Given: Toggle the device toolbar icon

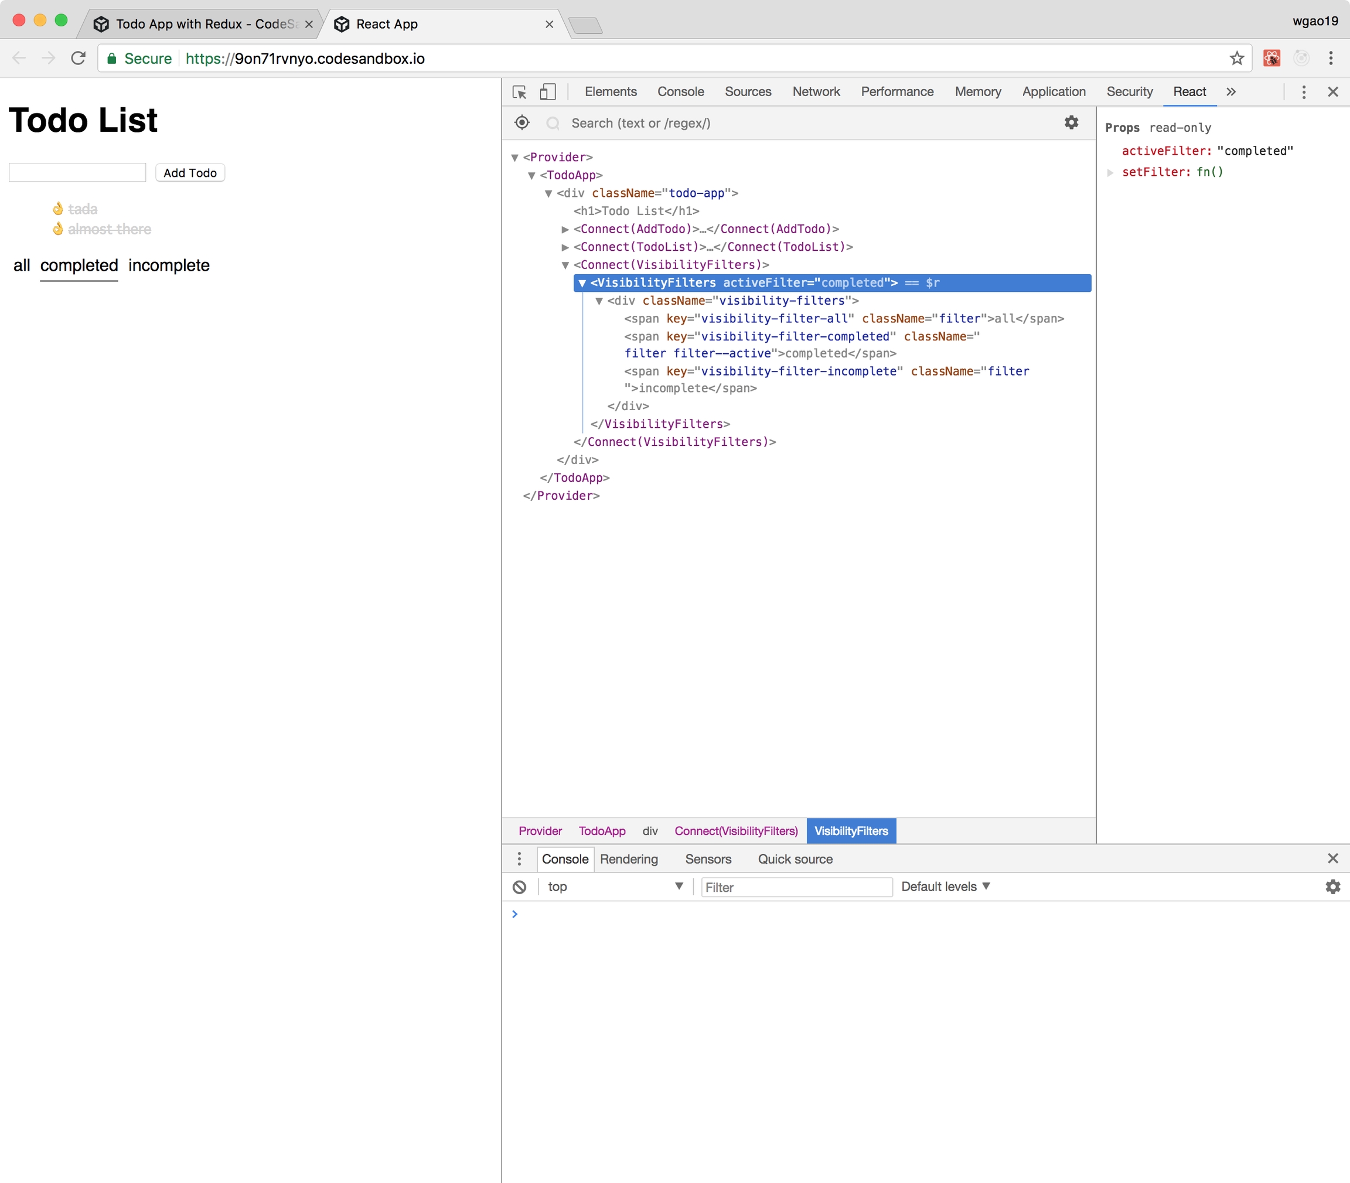Looking at the screenshot, I should pyautogui.click(x=547, y=92).
